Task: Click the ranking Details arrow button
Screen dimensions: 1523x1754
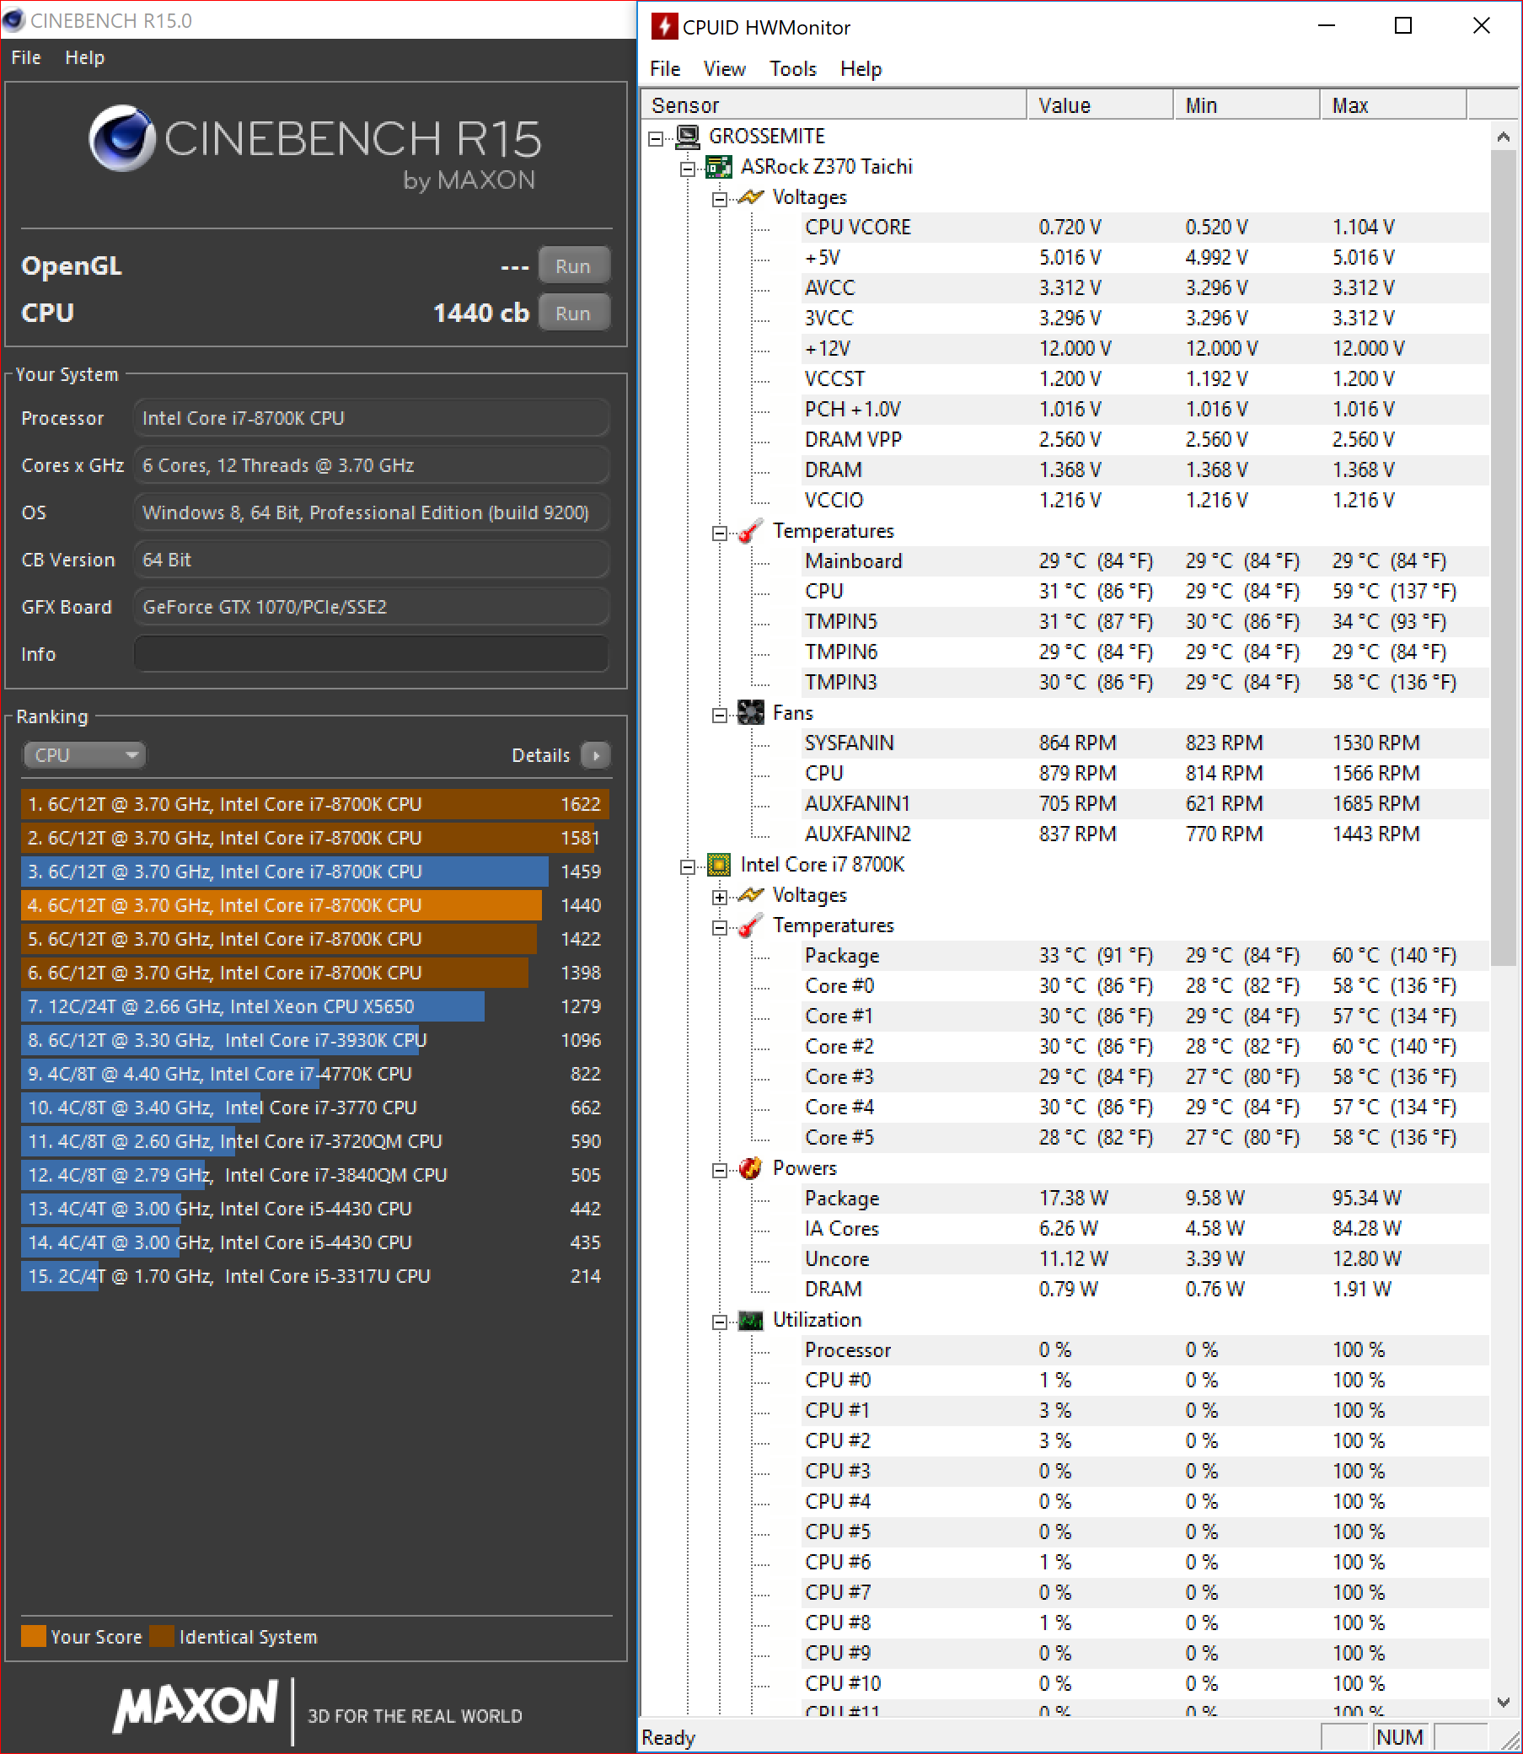Action: click(x=596, y=754)
